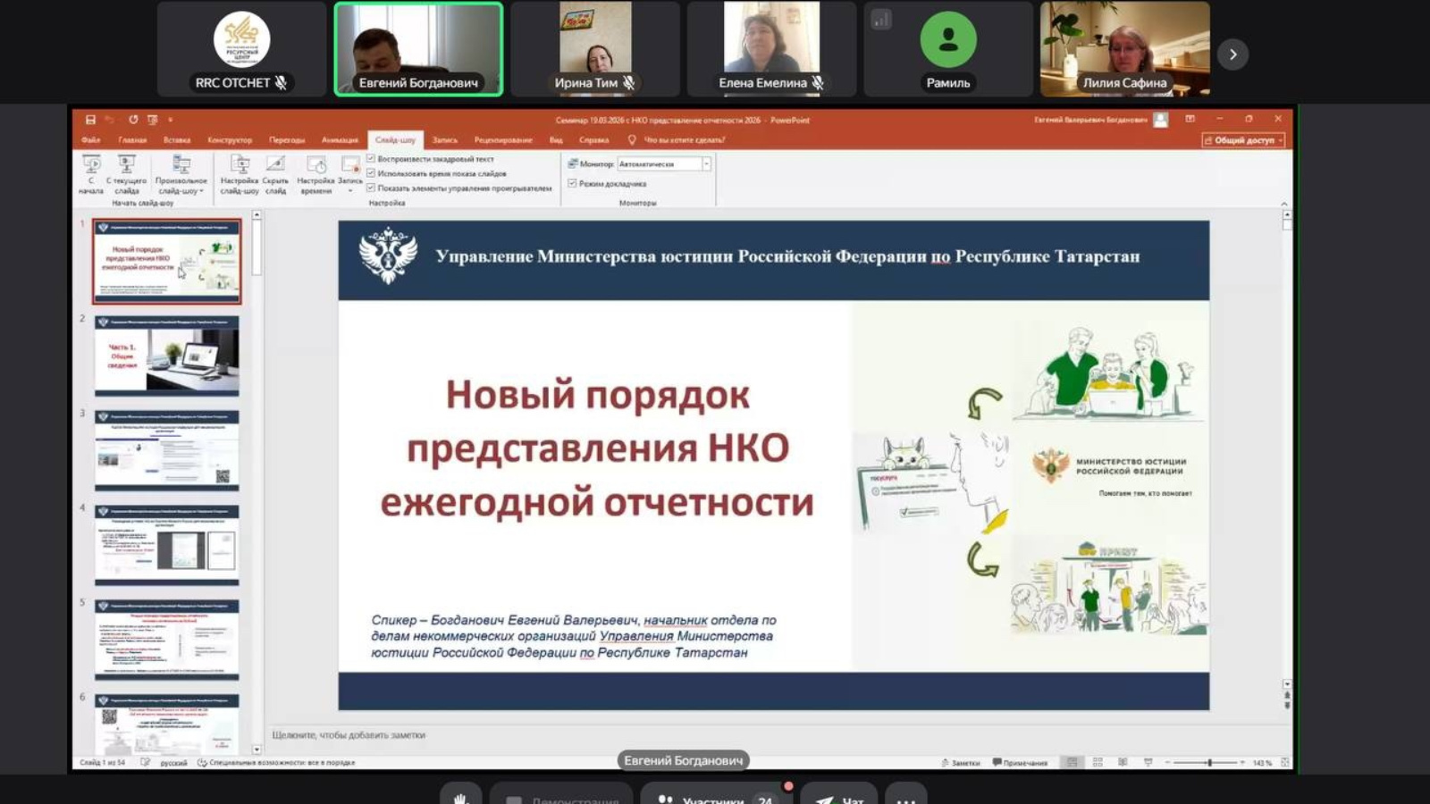Open the Вставка ribbon tab

tap(177, 140)
